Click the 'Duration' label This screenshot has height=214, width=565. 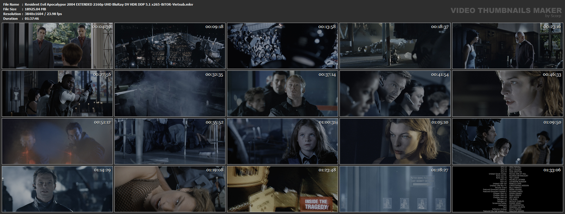[11, 19]
